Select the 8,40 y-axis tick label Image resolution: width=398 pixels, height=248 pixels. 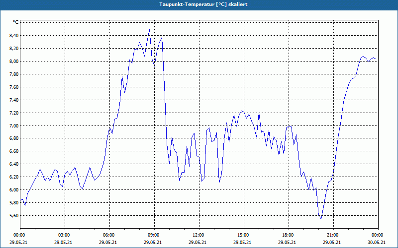tap(13, 35)
